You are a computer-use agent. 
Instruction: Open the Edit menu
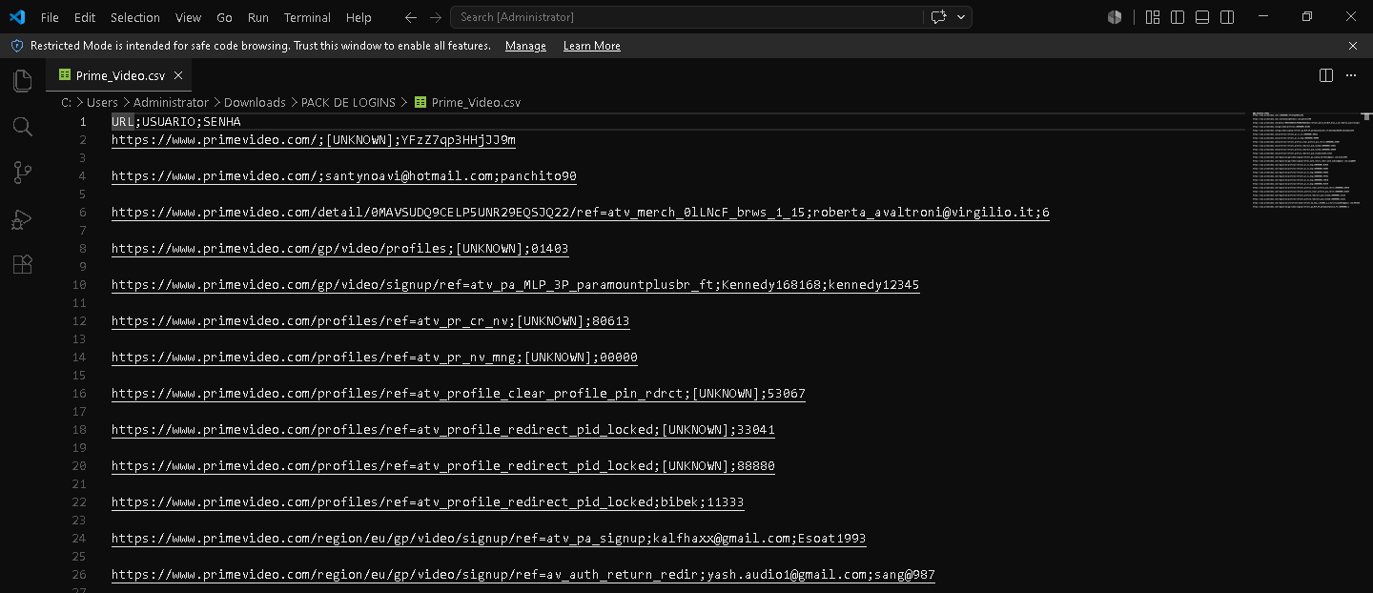click(85, 17)
